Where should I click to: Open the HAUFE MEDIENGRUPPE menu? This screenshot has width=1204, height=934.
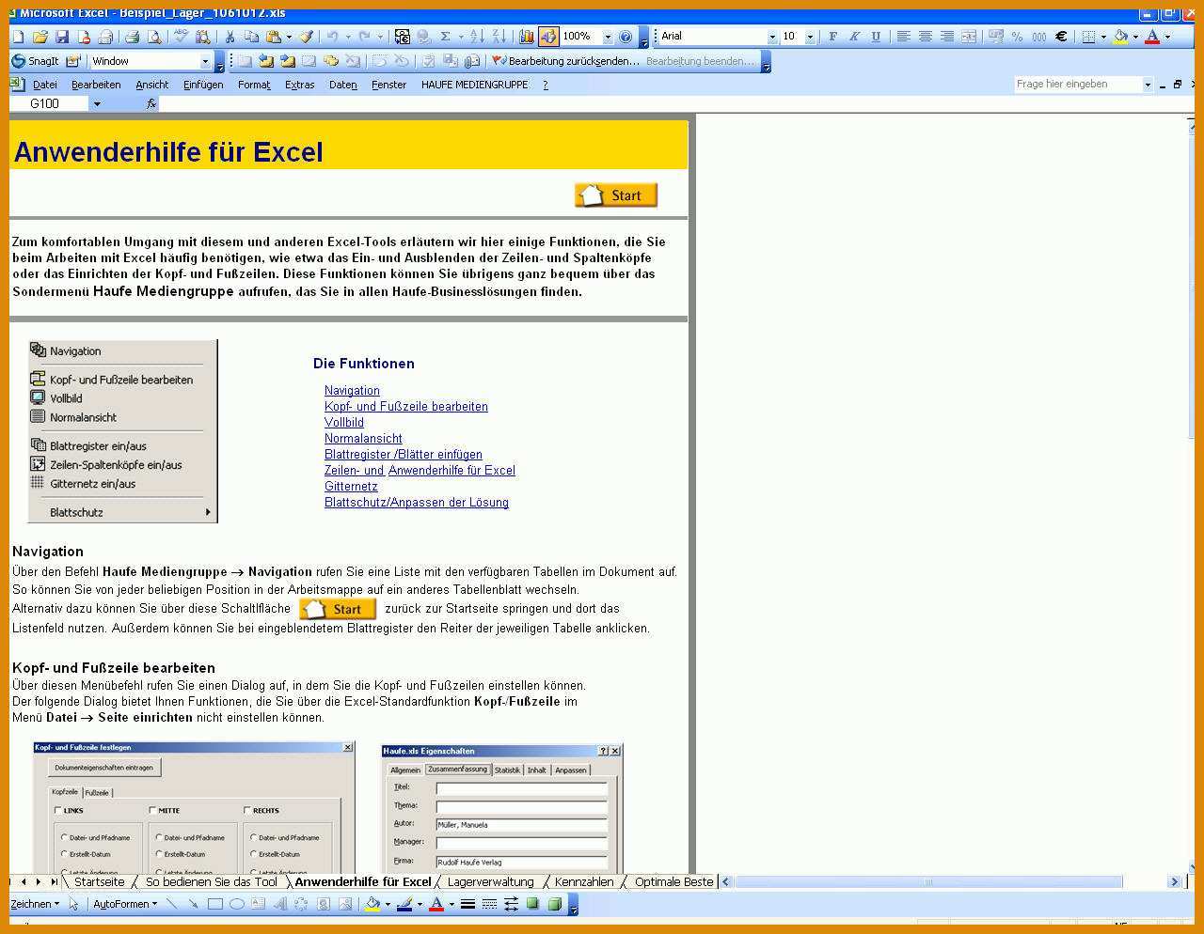(475, 85)
